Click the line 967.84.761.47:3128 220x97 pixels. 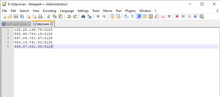click(33, 38)
